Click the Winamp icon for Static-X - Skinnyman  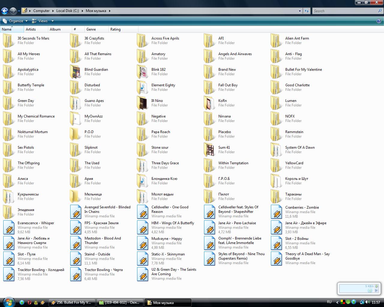click(x=142, y=258)
